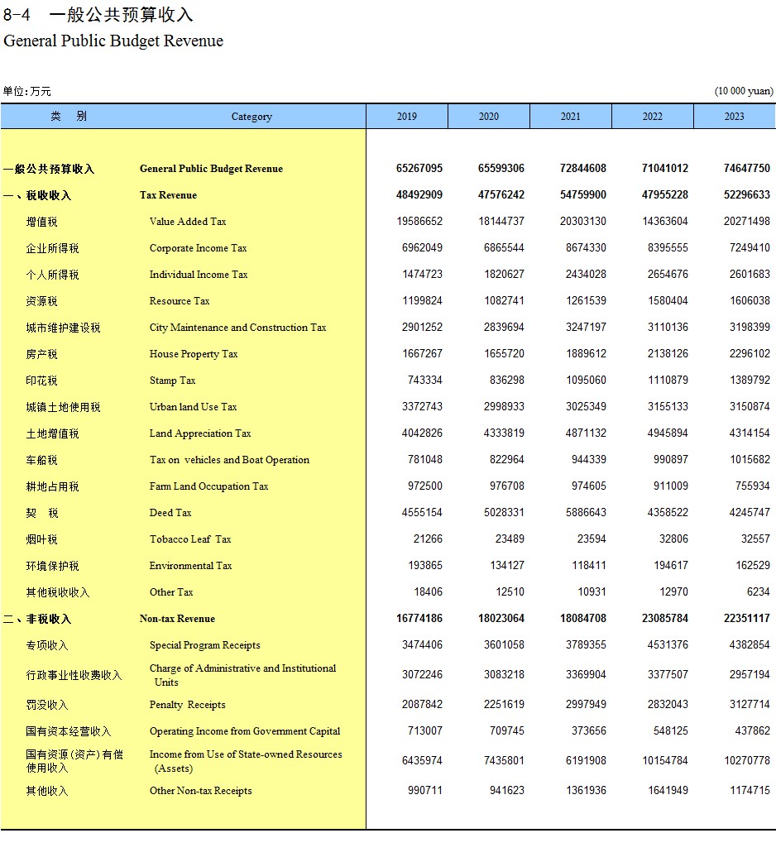The height and width of the screenshot is (857, 776).
Task: Select the 'Individual Income Tax' label
Action: tap(199, 275)
